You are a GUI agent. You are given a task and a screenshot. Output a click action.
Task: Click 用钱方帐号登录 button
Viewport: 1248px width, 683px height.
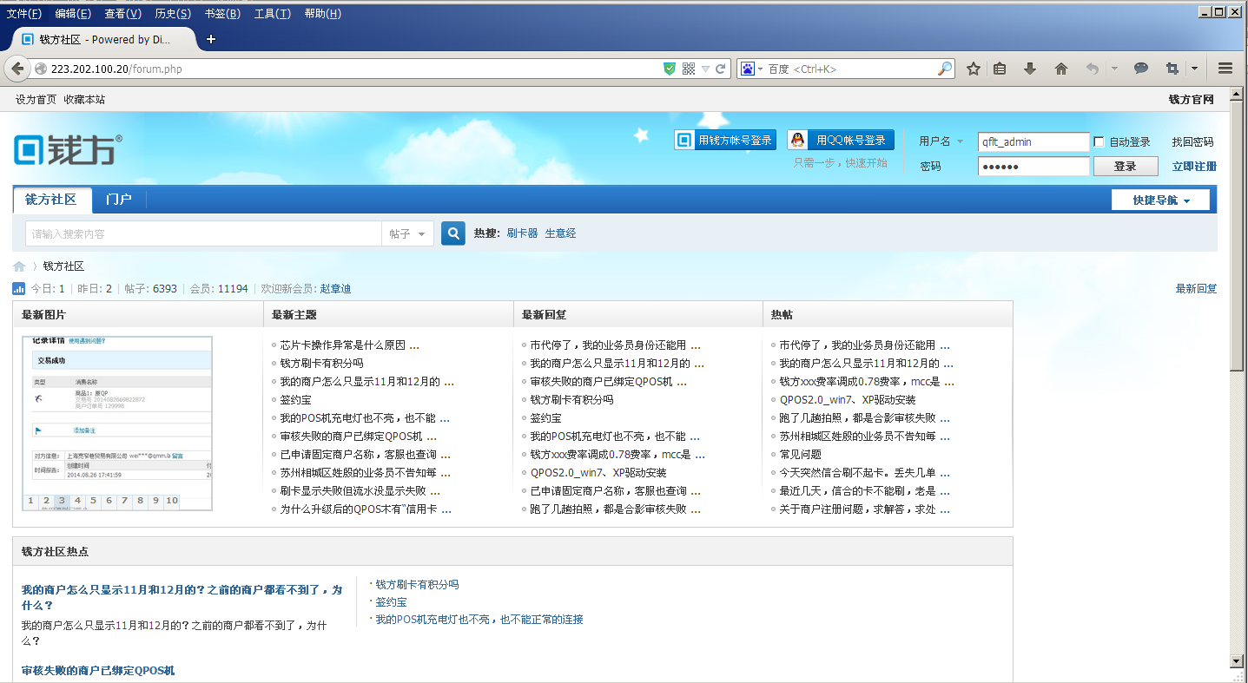click(x=725, y=141)
